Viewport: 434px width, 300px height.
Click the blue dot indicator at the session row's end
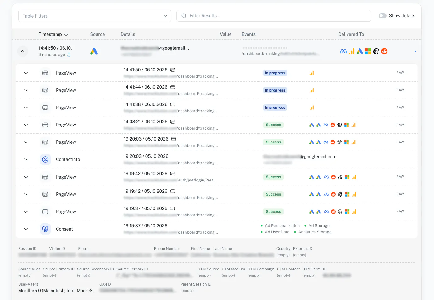pyautogui.click(x=415, y=51)
